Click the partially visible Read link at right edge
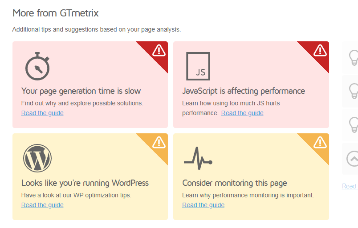This screenshot has height=228, width=358. (x=350, y=186)
